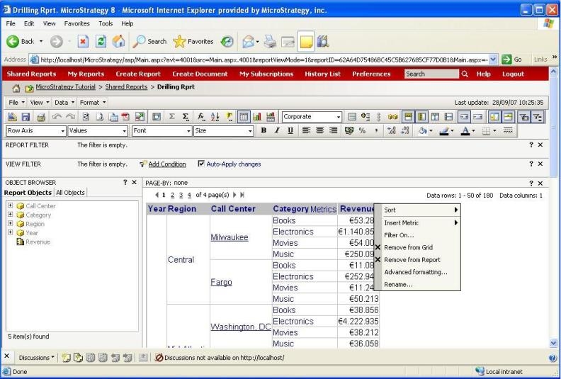Image resolution: width=561 pixels, height=379 pixels.
Task: Click the Add Condition link
Action: (167, 164)
